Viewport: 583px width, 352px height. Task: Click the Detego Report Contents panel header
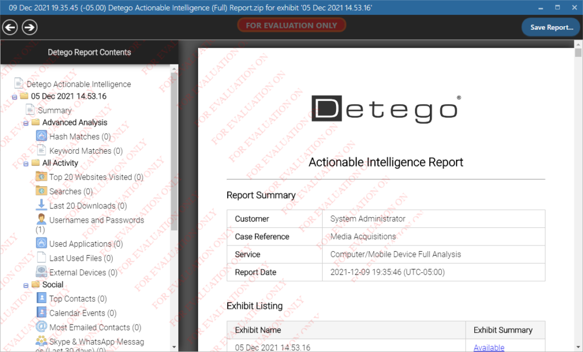89,52
